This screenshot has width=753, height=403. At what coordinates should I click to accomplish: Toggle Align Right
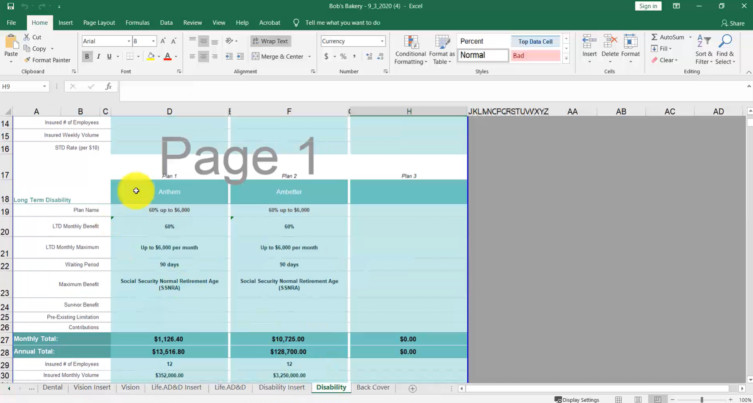(x=215, y=57)
